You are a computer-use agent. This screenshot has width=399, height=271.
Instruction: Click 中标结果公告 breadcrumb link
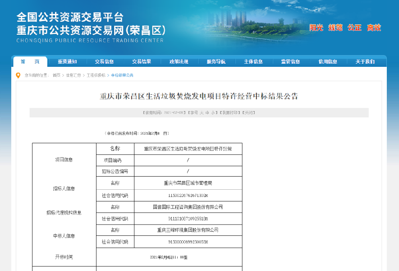(x=122, y=75)
